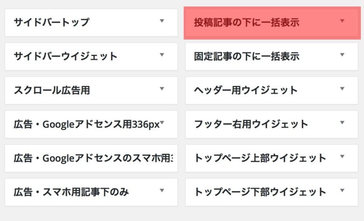Expand the サイドバーウイジェット arrow
Screen dimensions: 364x221
pos(162,55)
